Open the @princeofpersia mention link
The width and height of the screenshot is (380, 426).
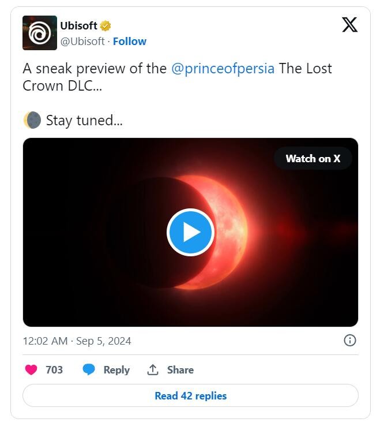(223, 69)
